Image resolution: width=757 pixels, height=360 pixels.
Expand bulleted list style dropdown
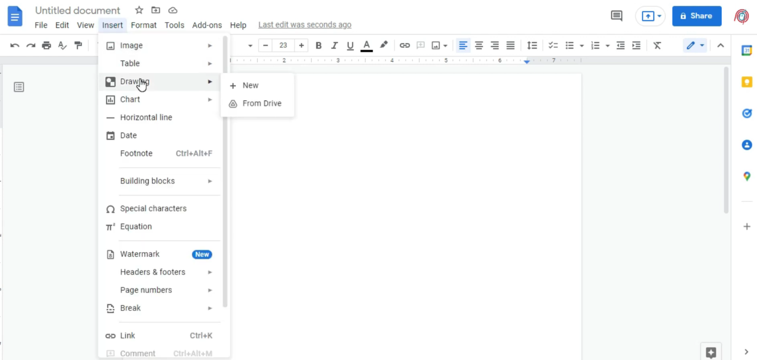(x=581, y=46)
